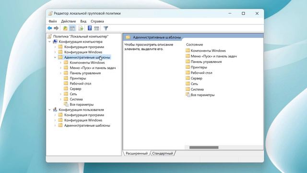
Task: Expand Меню «Пуск» и панель задач tree node
Action: (x=60, y=68)
